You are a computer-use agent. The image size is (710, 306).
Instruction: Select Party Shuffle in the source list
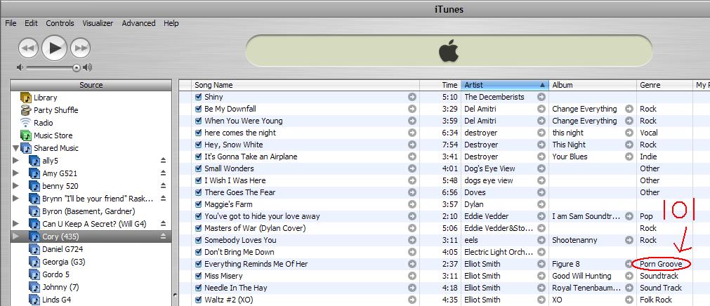coord(55,110)
